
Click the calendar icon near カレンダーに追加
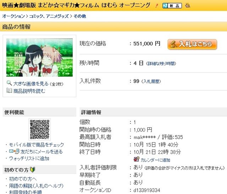pos(136,159)
